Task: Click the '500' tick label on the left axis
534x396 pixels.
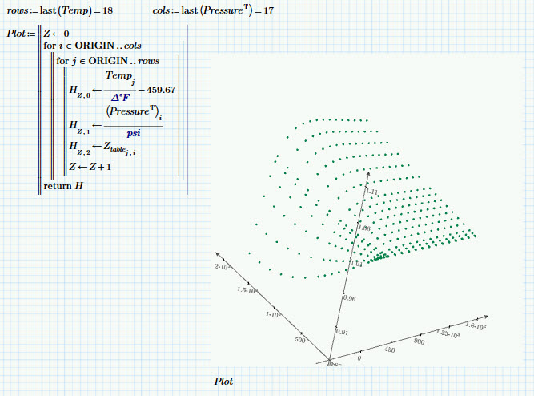Action: click(300, 340)
